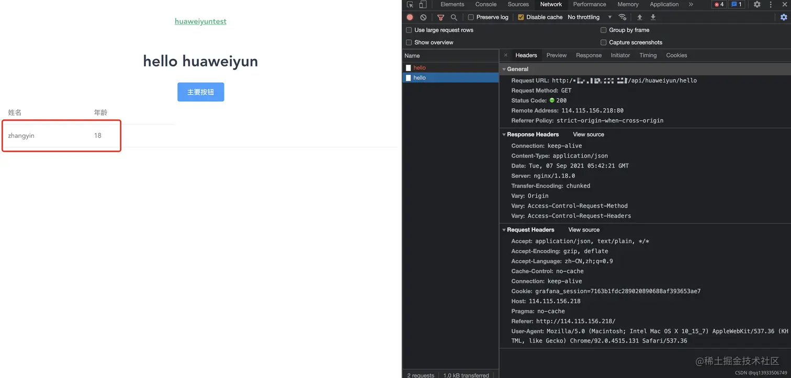This screenshot has width=791, height=378.
Task: Open the Timing details tab
Action: (648, 55)
